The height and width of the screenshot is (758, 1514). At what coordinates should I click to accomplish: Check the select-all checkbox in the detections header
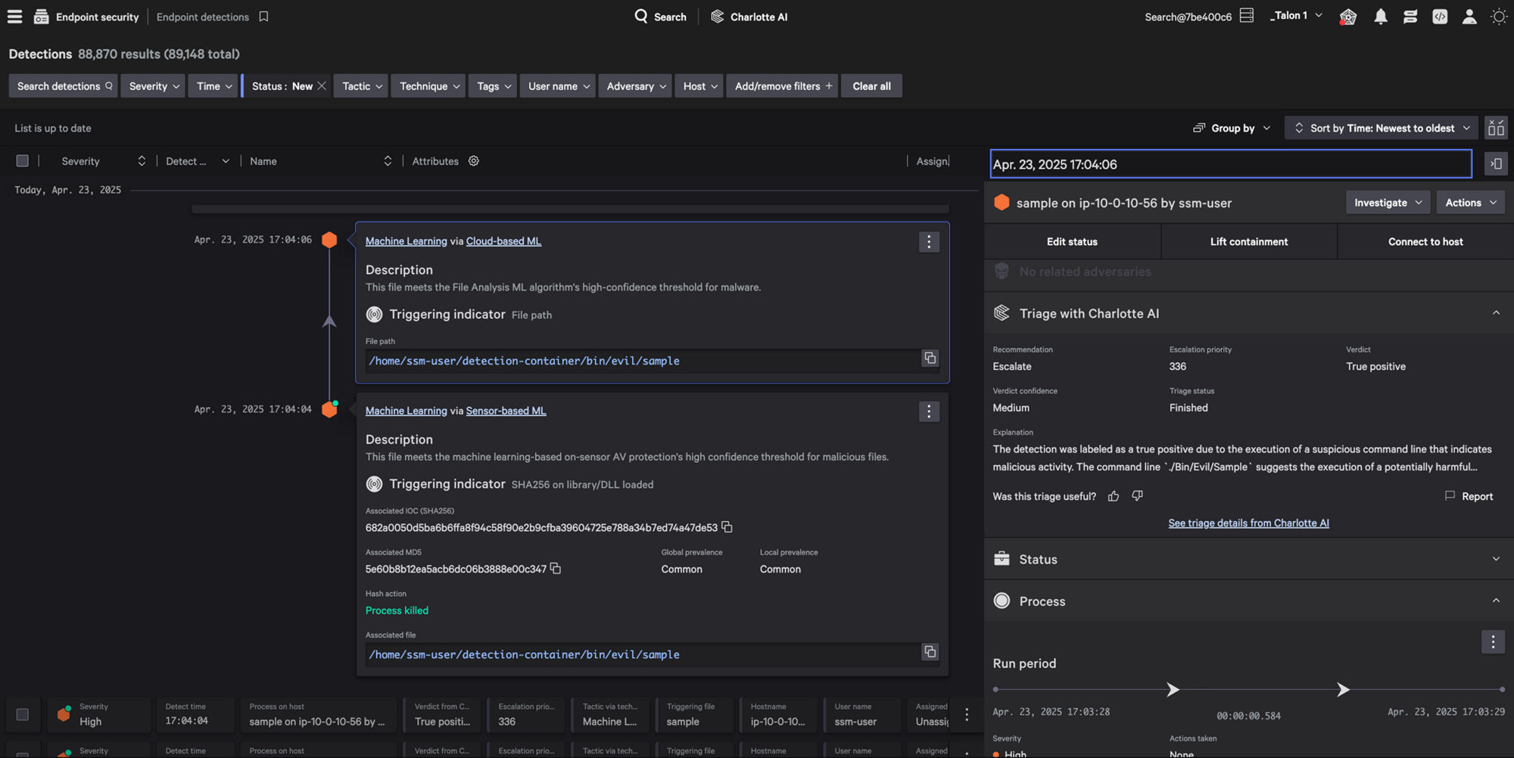22,160
